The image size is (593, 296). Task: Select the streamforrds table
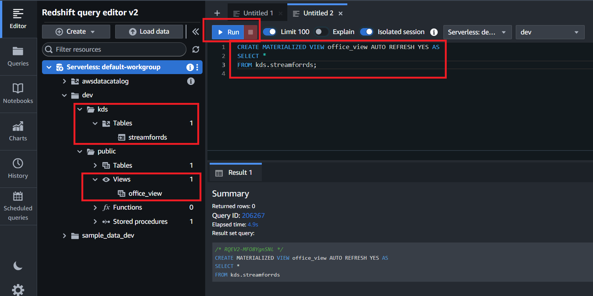[x=147, y=137]
